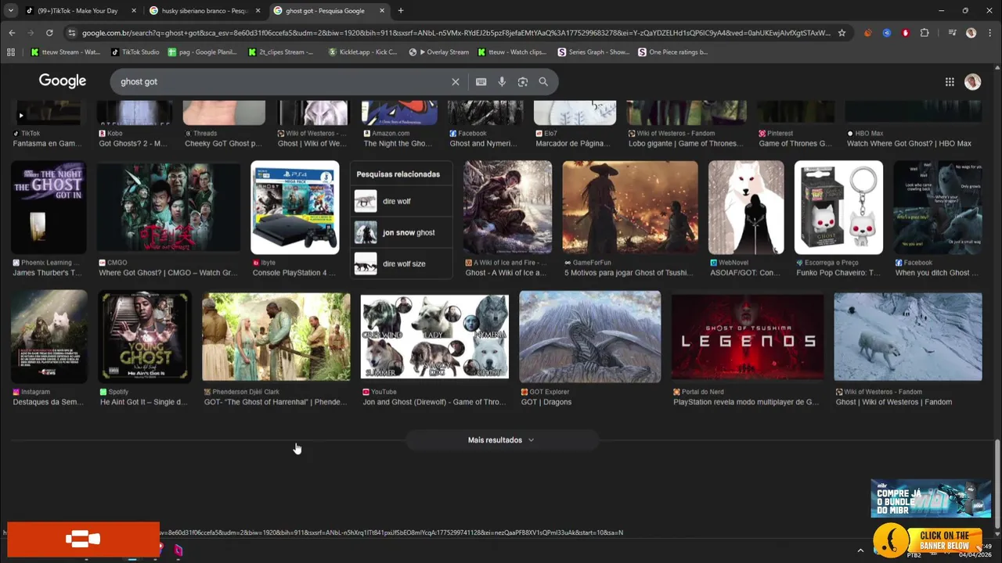Open the Console PlayStation 4 image
1002x563 pixels.
[x=294, y=207]
